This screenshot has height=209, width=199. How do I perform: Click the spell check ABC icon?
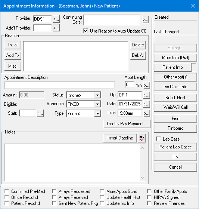(x=142, y=138)
